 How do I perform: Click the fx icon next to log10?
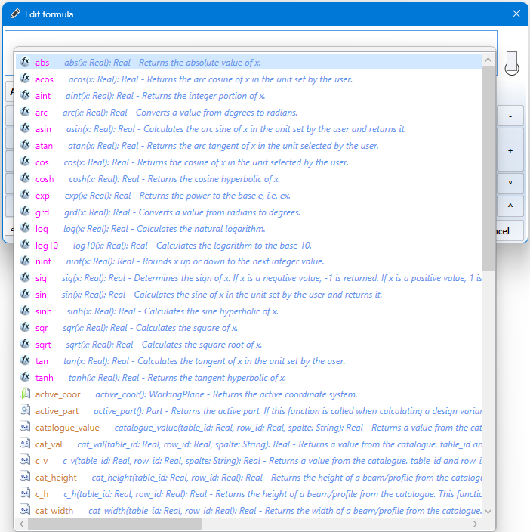tap(25, 246)
